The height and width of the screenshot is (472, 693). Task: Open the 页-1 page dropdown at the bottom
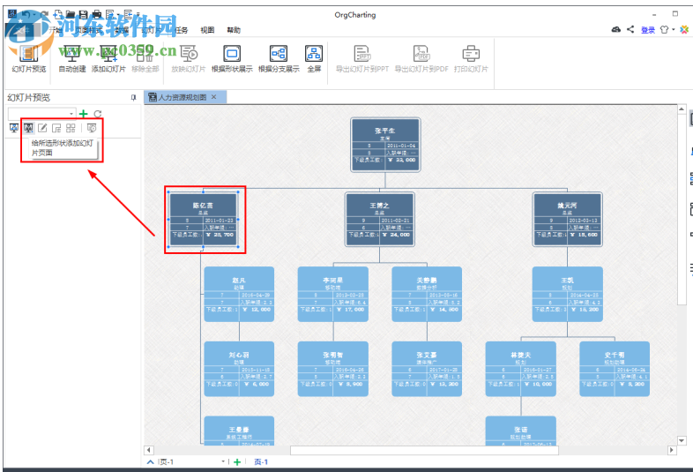pos(223,461)
